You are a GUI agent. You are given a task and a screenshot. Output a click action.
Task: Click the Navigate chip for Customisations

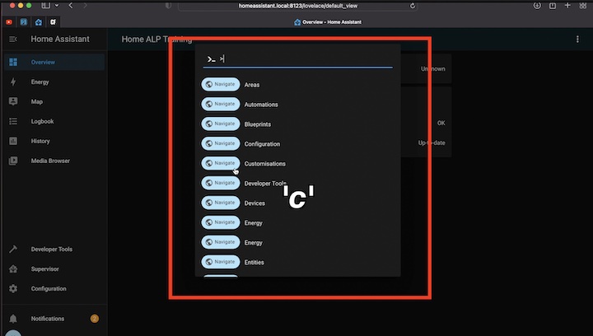(221, 163)
